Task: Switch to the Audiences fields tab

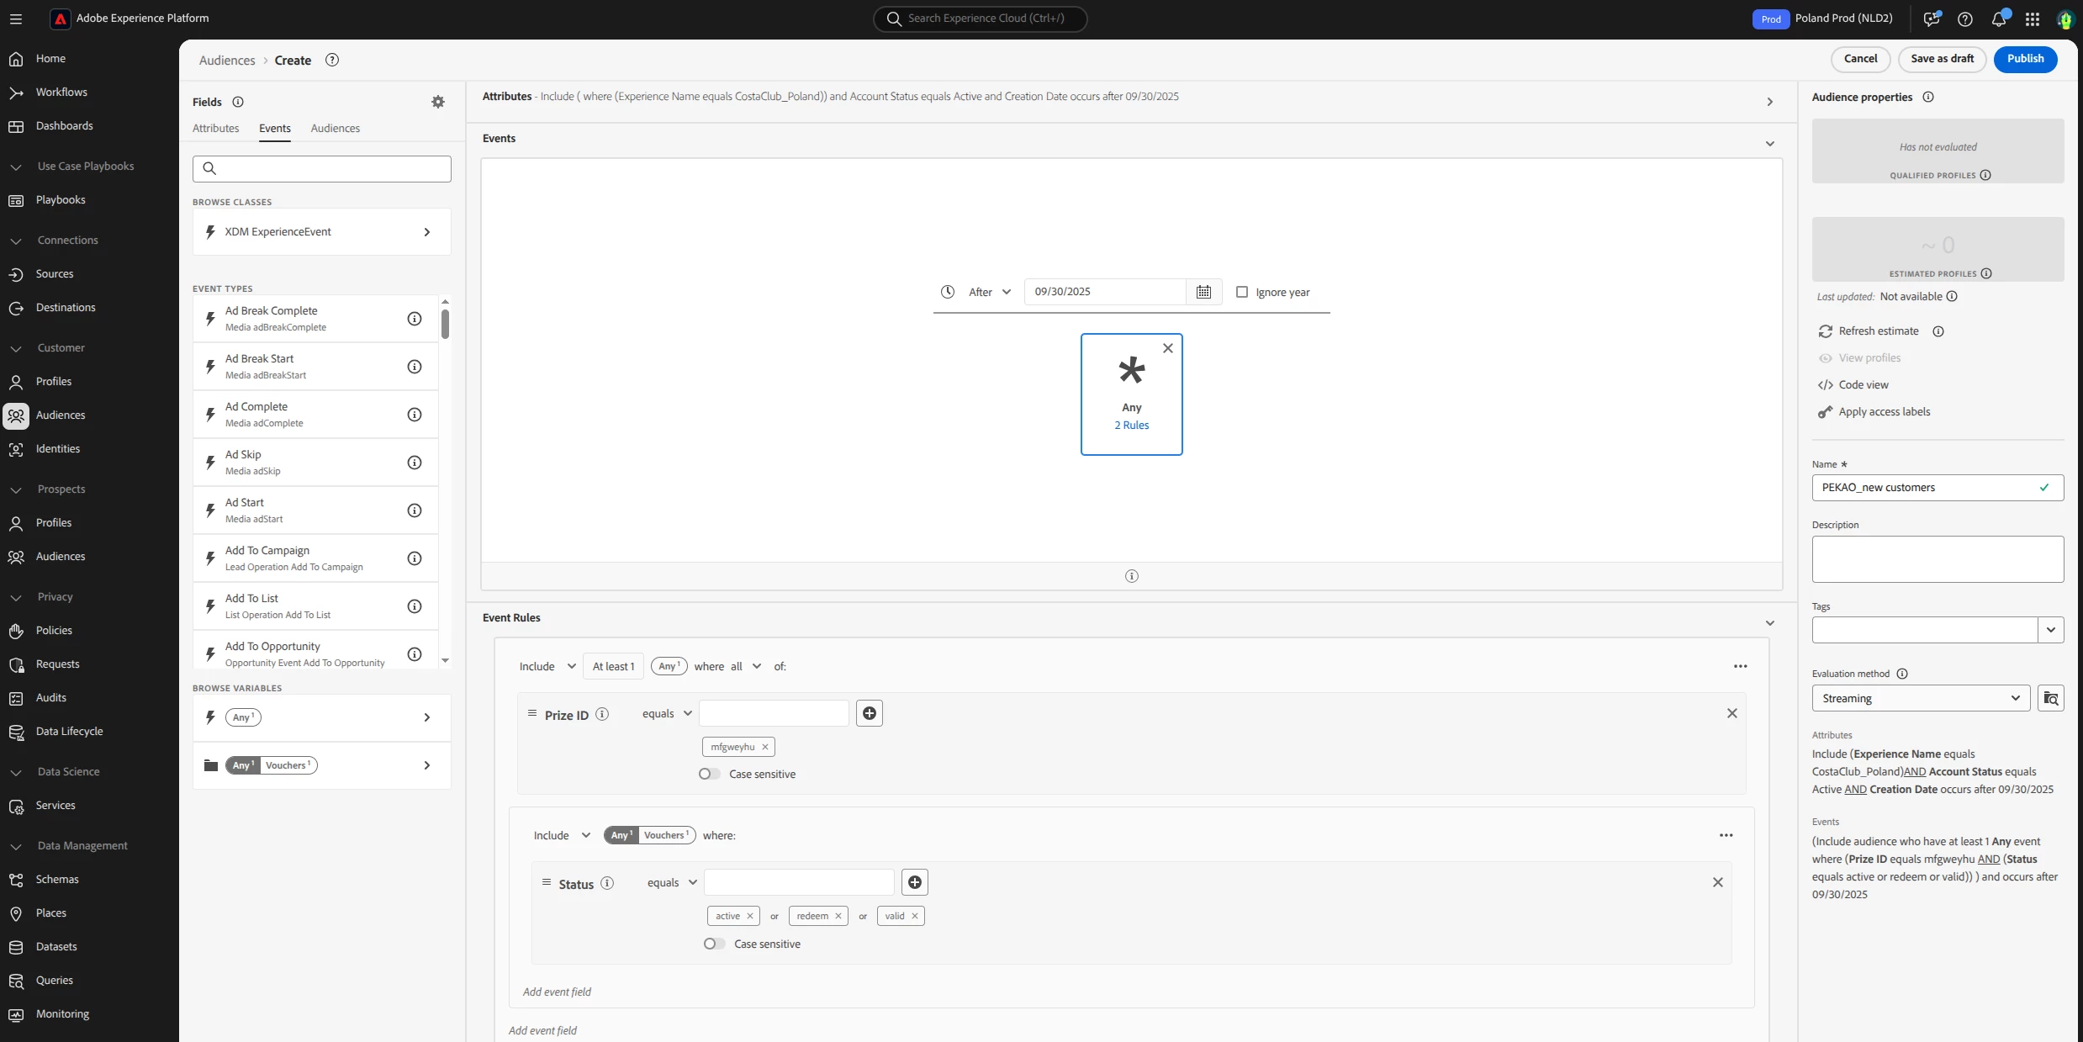Action: click(335, 128)
